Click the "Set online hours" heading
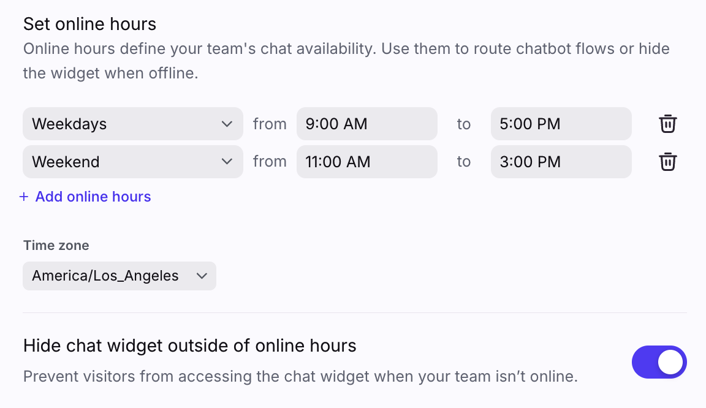This screenshot has width=706, height=408. [89, 24]
